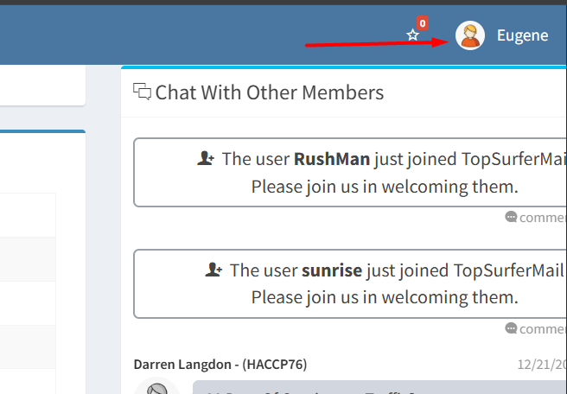Click Darren Langdon's avatar picture
This screenshot has width=567, height=394.
click(x=156, y=387)
